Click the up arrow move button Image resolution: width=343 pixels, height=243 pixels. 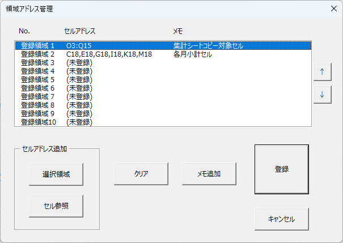(x=322, y=72)
